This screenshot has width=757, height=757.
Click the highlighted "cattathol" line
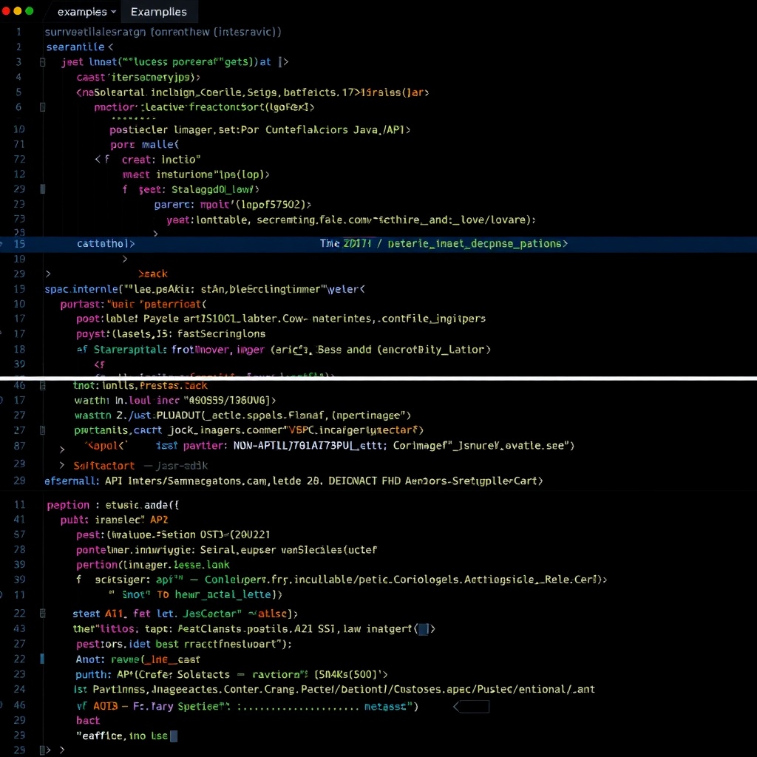click(105, 243)
